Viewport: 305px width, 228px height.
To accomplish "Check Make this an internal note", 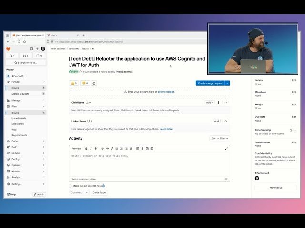I will 70,186.
